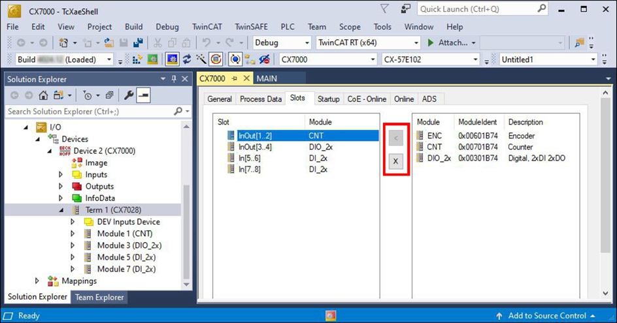Click the Show Online Data icon
This screenshot has width=617, height=323.
[x=235, y=59]
